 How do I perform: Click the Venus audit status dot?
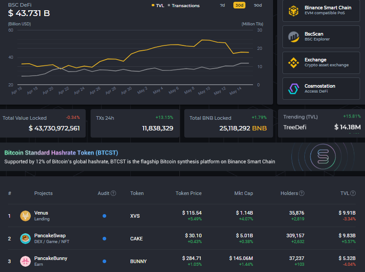(104, 216)
